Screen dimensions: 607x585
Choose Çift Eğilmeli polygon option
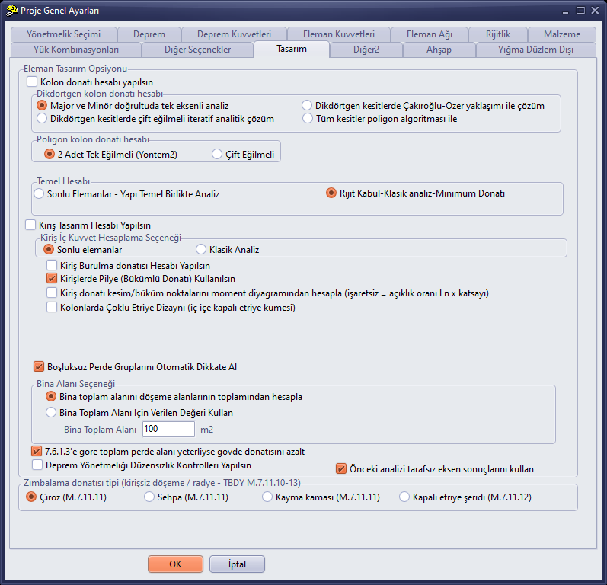click(217, 154)
